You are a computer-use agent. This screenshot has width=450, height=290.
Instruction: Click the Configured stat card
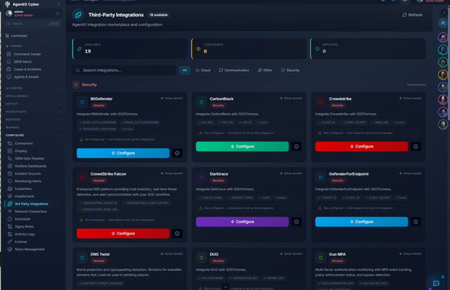tap(249, 49)
